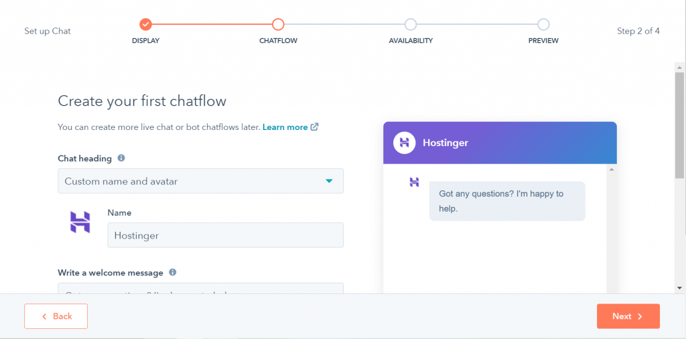Screen dimensions: 686x339
Task: Click the external link icon after Learn more
Action: pos(315,127)
